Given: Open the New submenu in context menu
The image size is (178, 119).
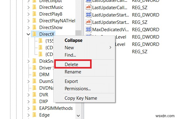Looking at the screenshot, I should [85, 48].
